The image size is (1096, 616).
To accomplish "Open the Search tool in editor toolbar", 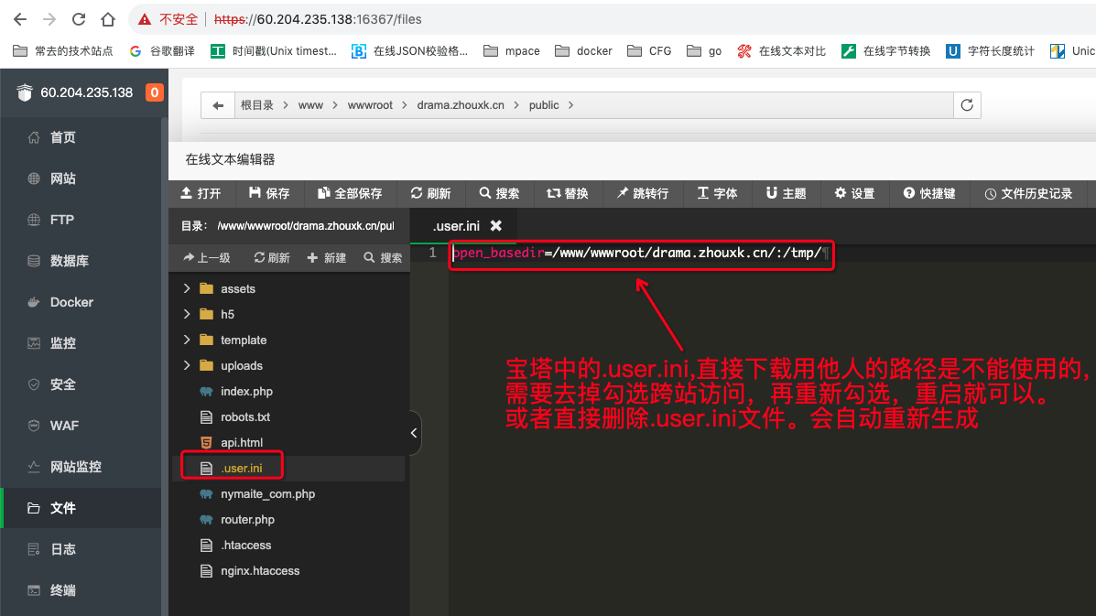I will (x=499, y=193).
